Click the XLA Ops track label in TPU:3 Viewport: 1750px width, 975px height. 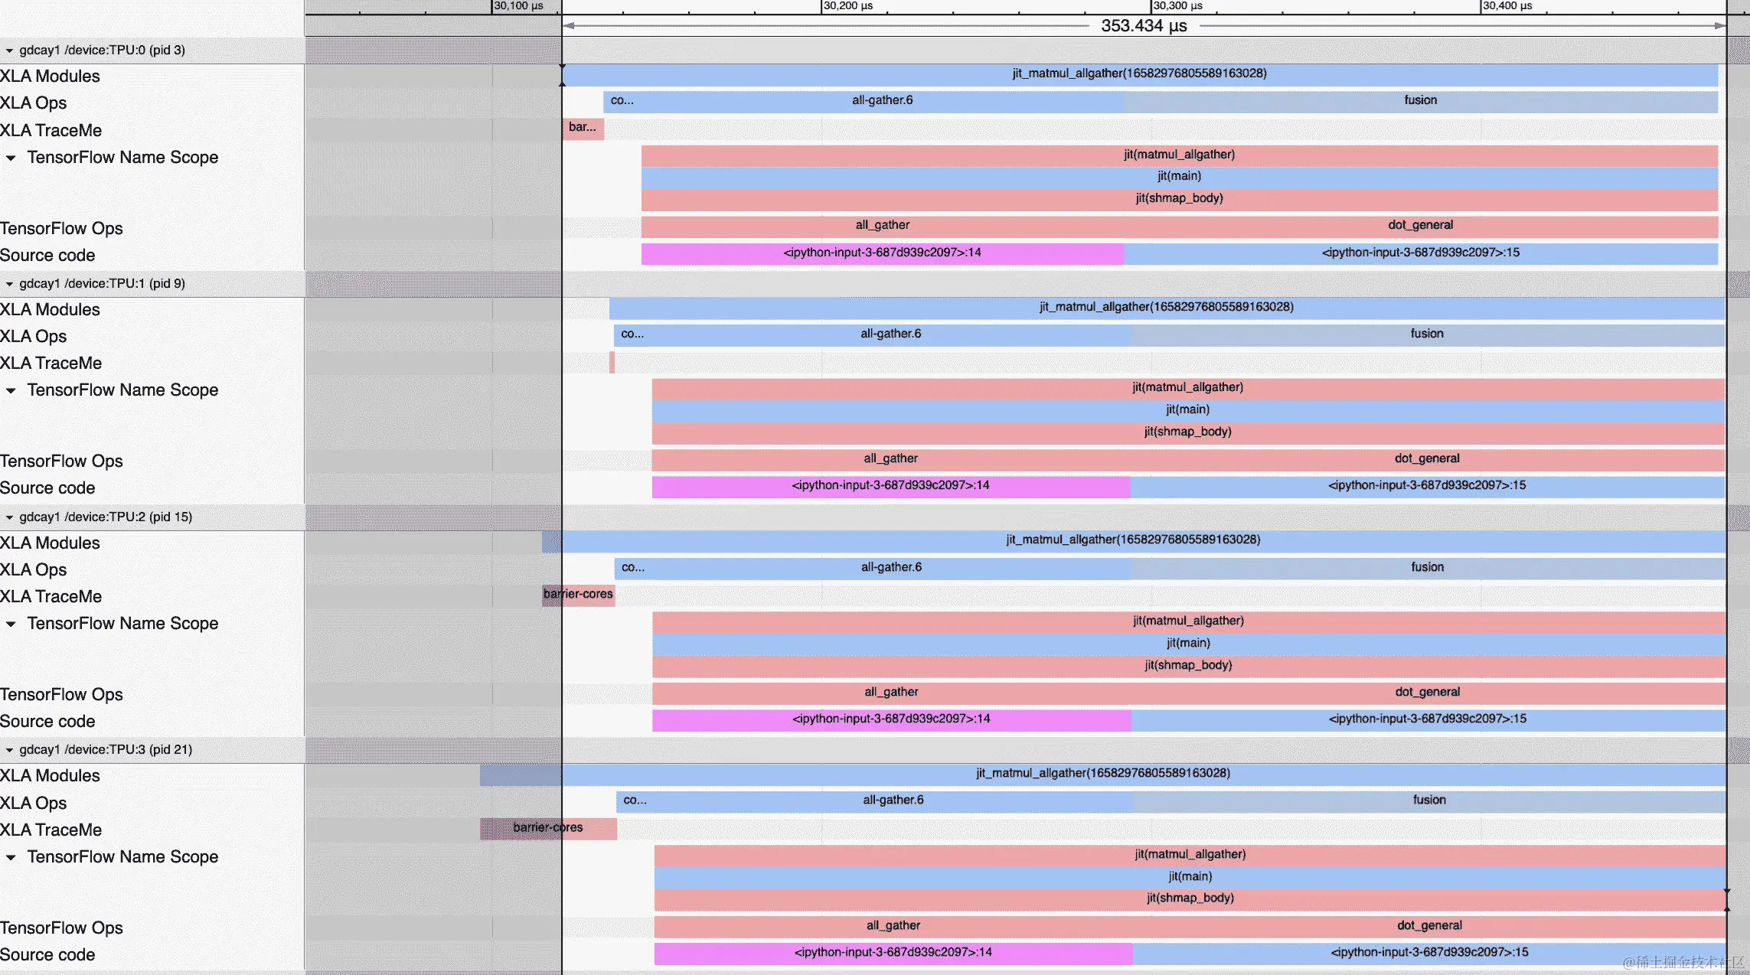pos(34,804)
